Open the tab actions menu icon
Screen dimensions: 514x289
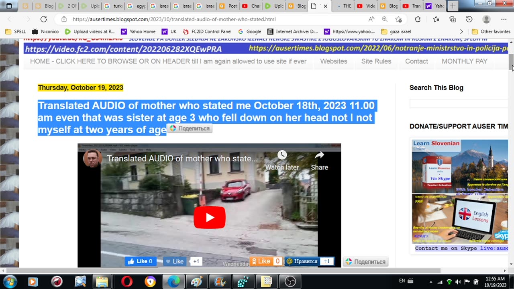click(9, 6)
